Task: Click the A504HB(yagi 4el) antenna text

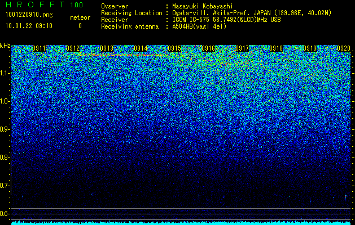Action: pyautogui.click(x=199, y=26)
